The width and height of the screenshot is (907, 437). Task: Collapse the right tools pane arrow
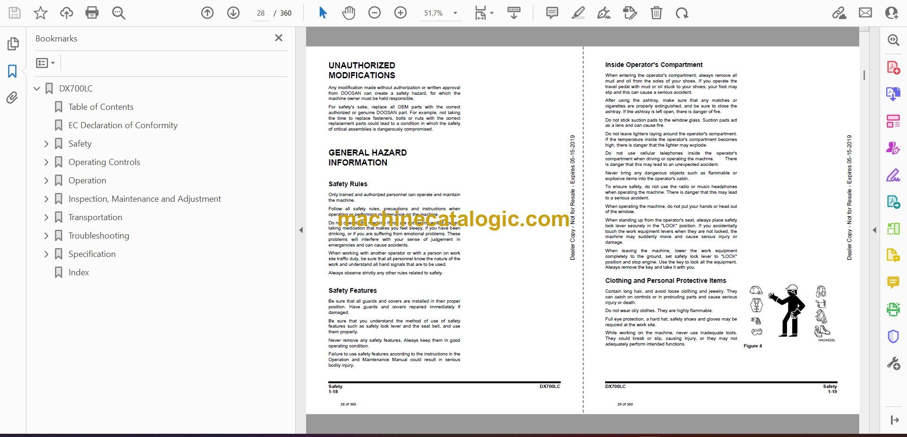click(x=874, y=230)
